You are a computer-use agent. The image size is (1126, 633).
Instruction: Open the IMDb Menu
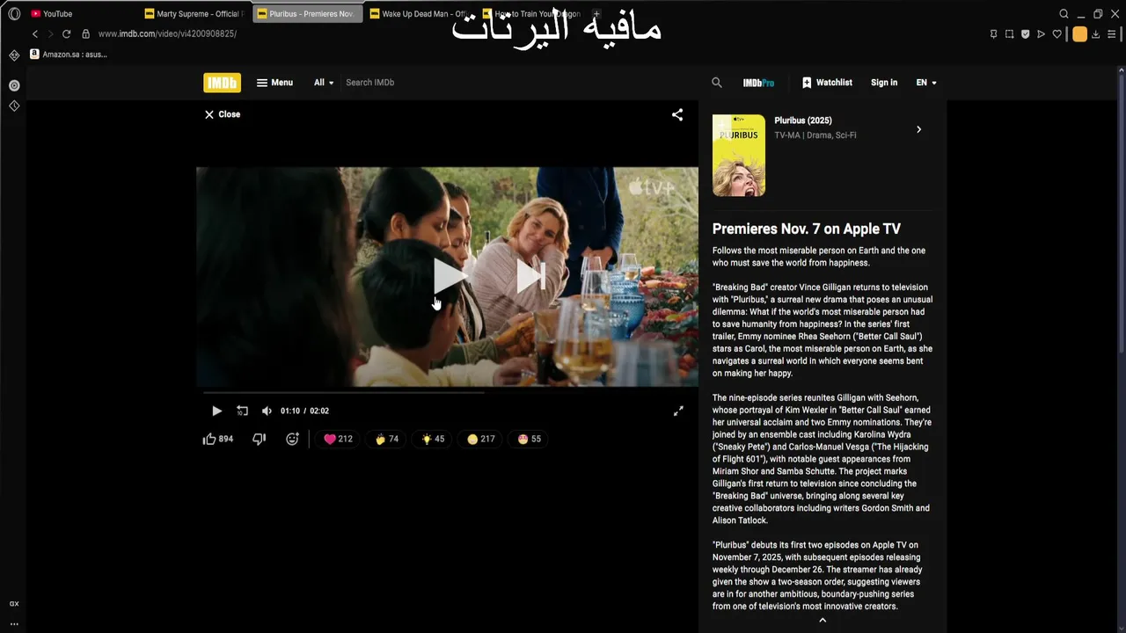(x=274, y=83)
